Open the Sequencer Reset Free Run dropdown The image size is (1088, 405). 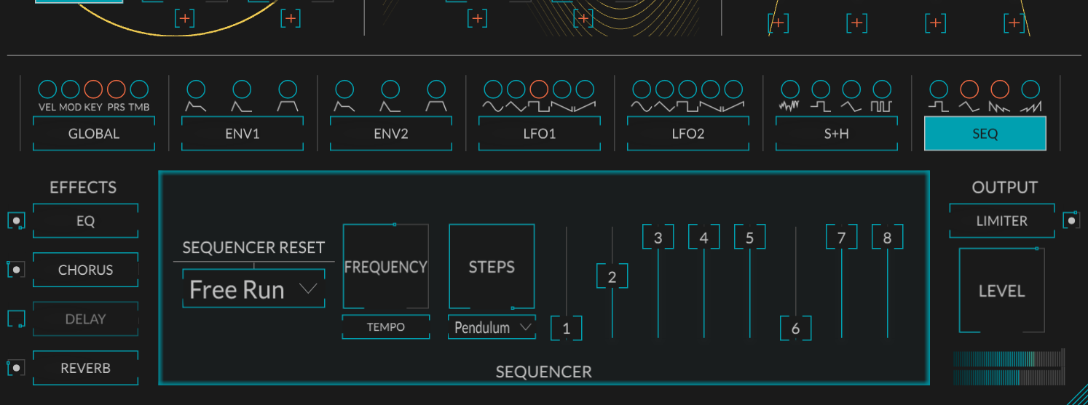tap(253, 289)
